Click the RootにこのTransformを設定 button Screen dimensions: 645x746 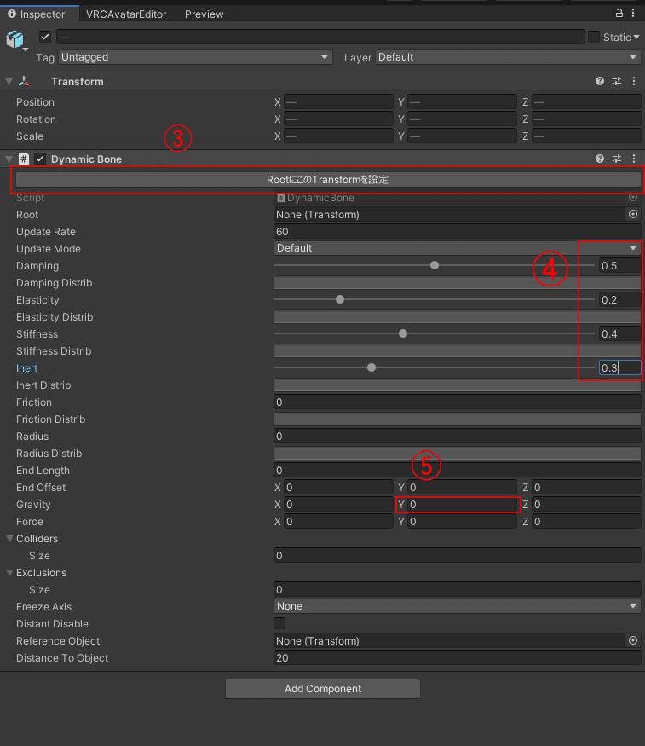coord(328,179)
